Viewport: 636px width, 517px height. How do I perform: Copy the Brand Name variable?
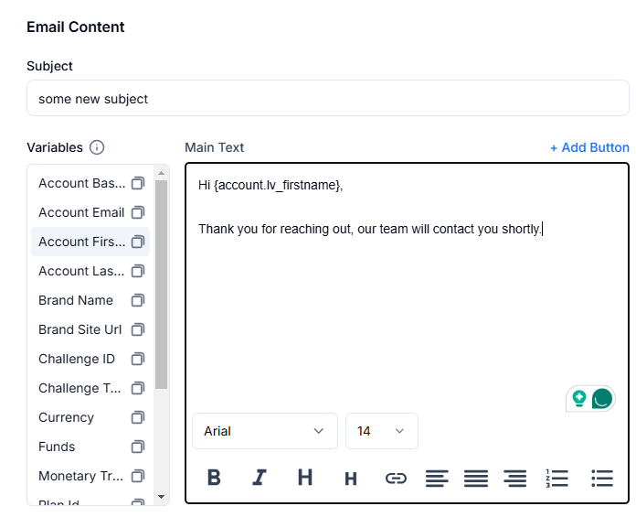(x=138, y=300)
